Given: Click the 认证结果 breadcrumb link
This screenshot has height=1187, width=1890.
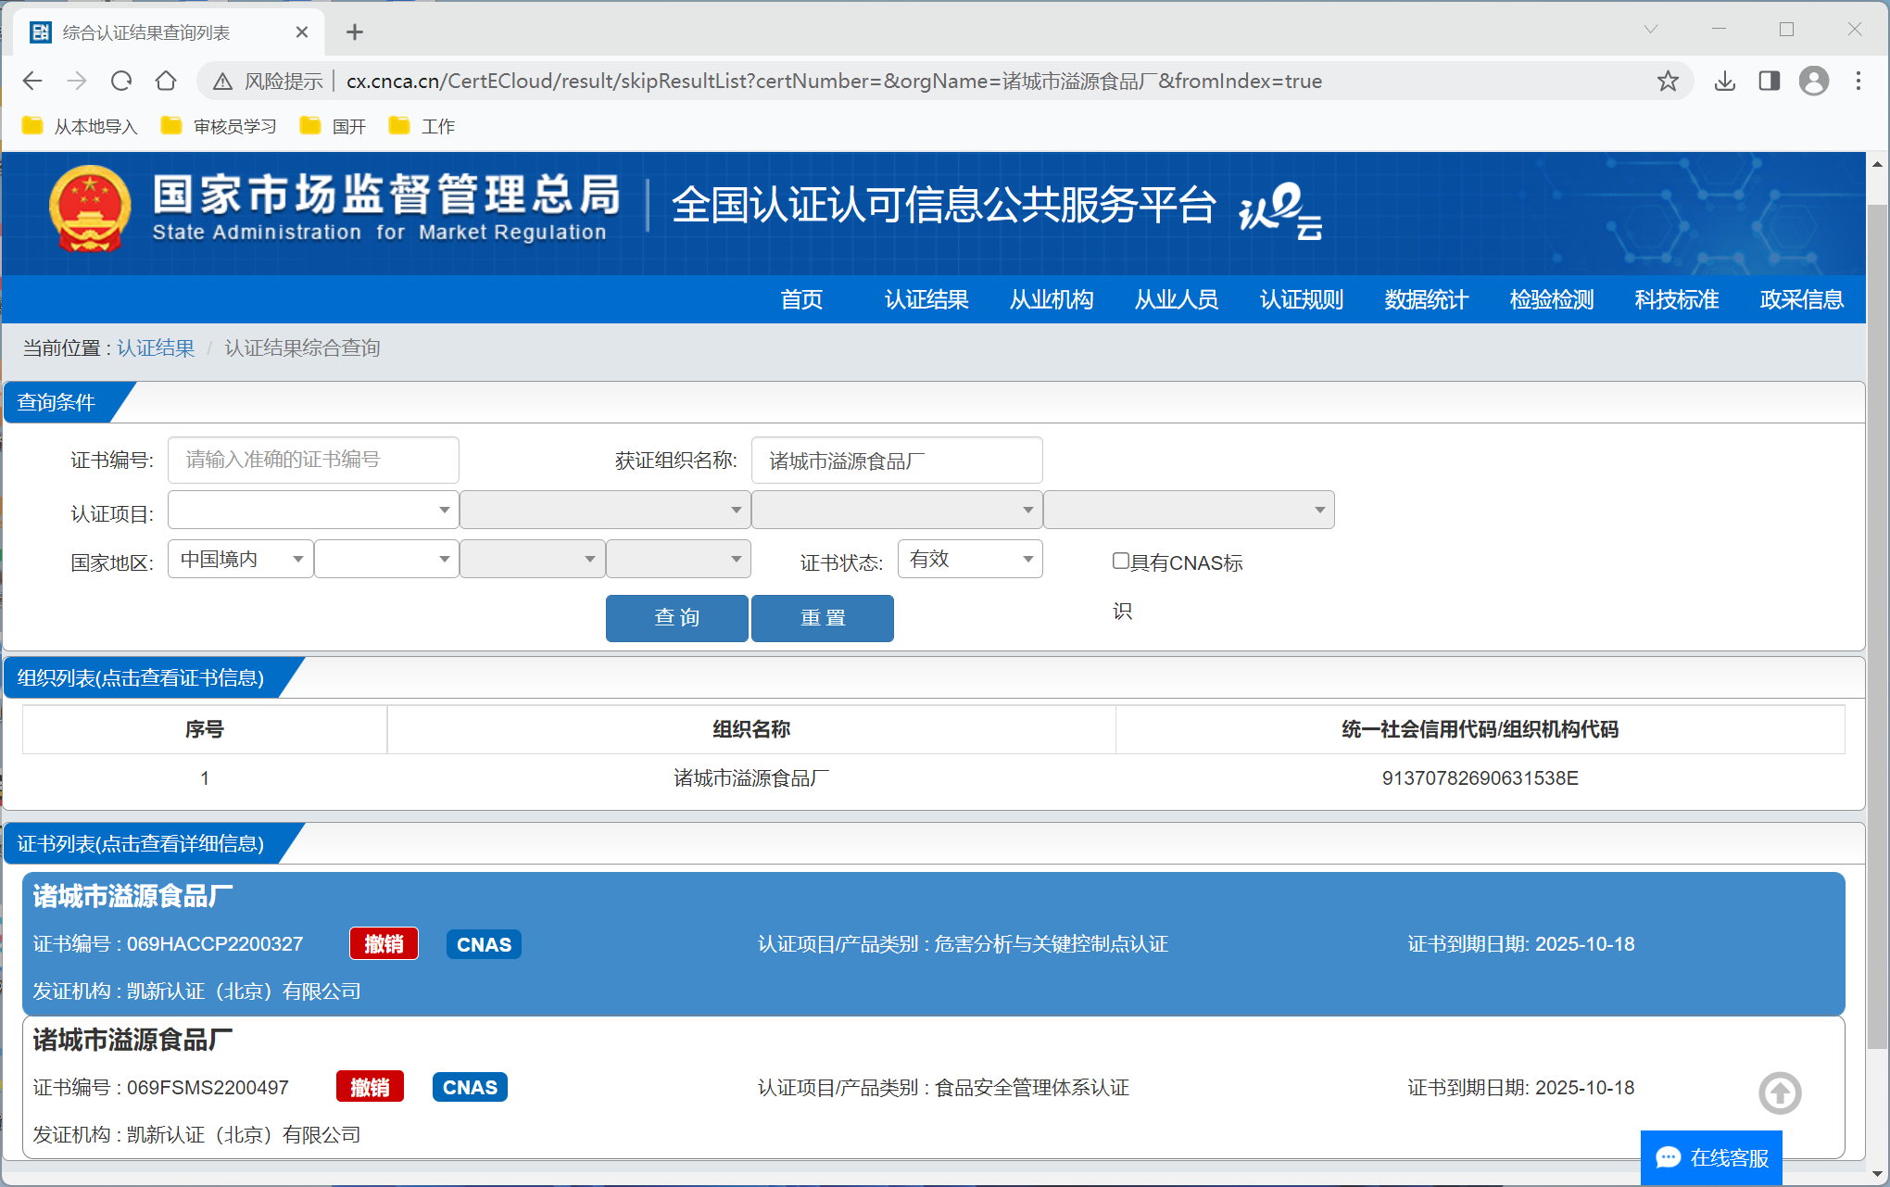Looking at the screenshot, I should point(156,347).
